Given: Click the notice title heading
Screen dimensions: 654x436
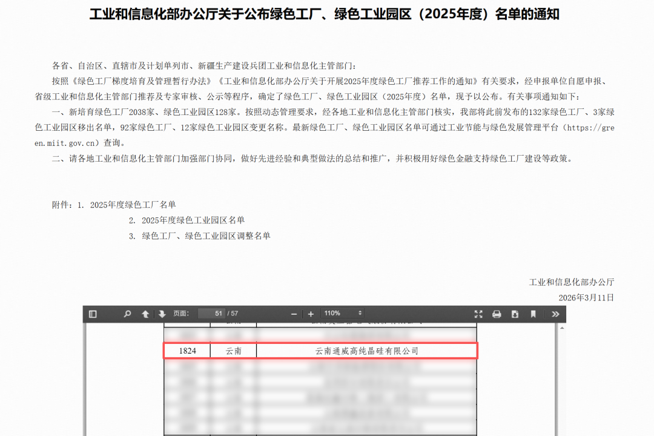Looking at the screenshot, I should coord(324,14).
